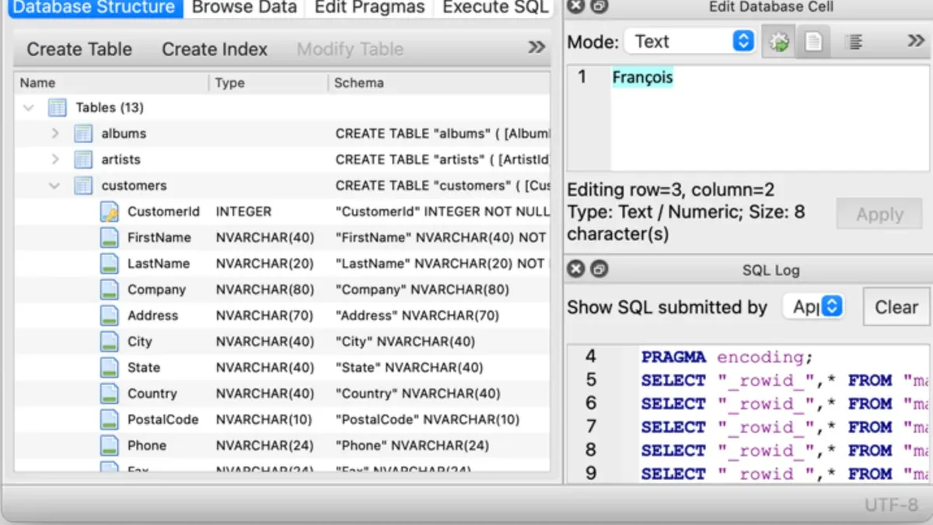This screenshot has width=933, height=525.
Task: Click the Address field icon
Action: tap(110, 316)
